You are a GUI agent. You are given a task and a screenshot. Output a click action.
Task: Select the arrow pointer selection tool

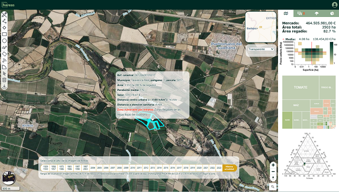pos(4,74)
